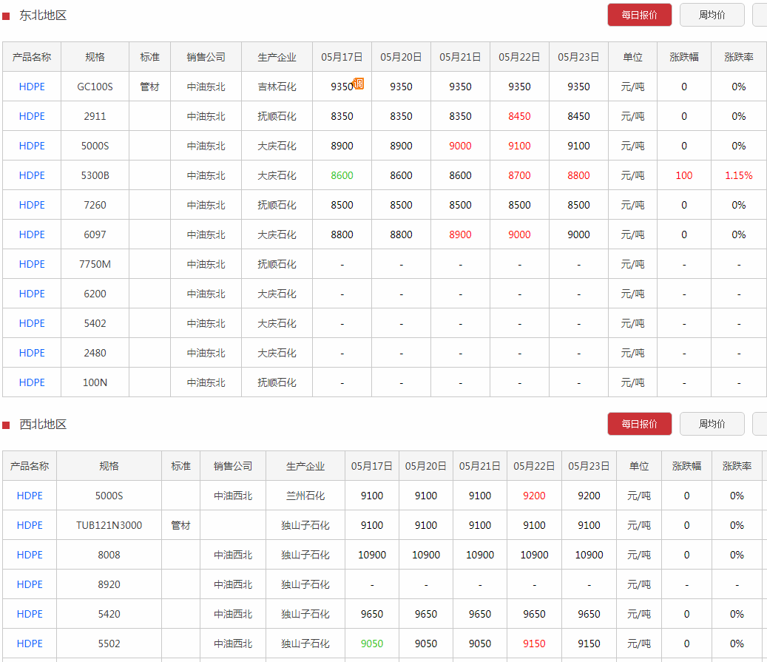Click 管材 standard cell in GC100S row

[149, 87]
